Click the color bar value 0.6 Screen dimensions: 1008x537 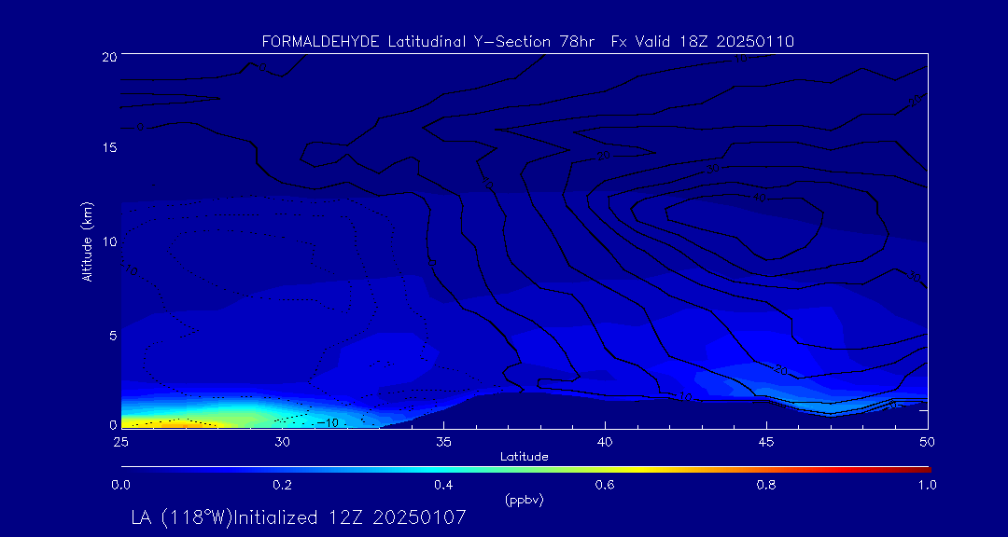tap(605, 486)
